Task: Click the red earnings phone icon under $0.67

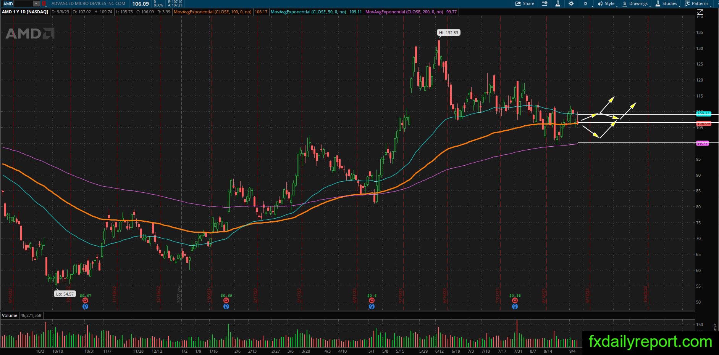Action: [x=85, y=301]
